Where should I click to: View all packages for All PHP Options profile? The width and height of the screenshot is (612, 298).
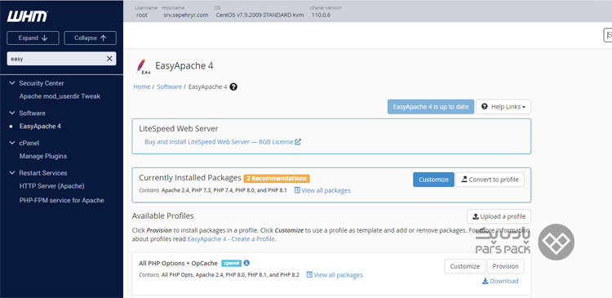335,275
